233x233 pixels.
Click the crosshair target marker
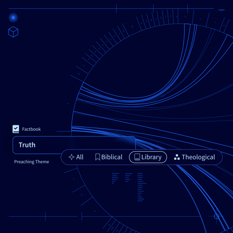[217, 216]
